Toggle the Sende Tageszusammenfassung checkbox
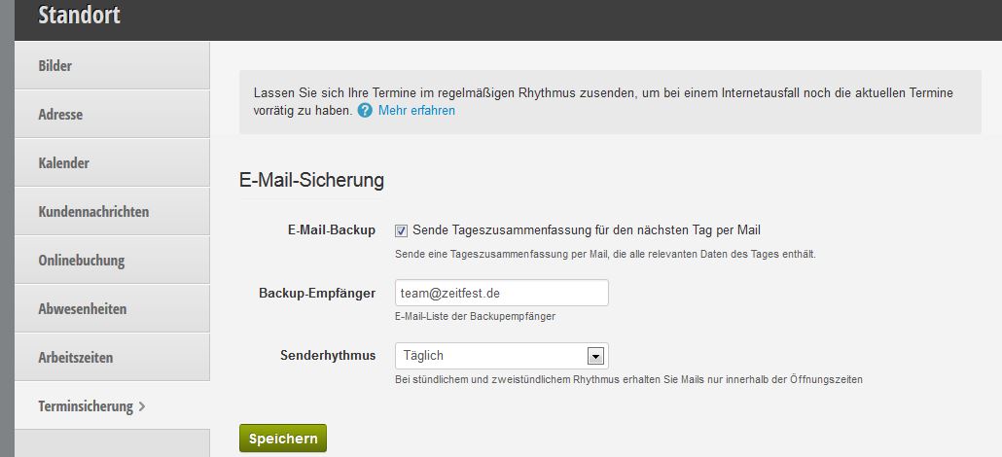Image resolution: width=1002 pixels, height=457 pixels. pyautogui.click(x=401, y=230)
